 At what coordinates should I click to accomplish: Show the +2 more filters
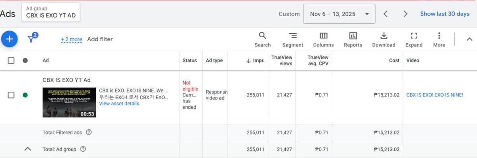pos(72,39)
